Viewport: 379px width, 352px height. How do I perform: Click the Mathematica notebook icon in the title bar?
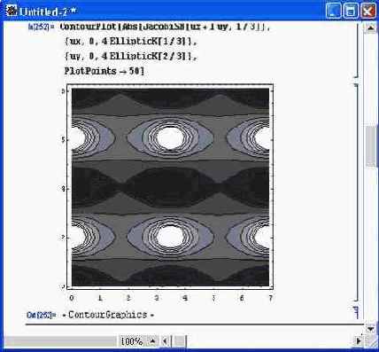click(x=12, y=11)
